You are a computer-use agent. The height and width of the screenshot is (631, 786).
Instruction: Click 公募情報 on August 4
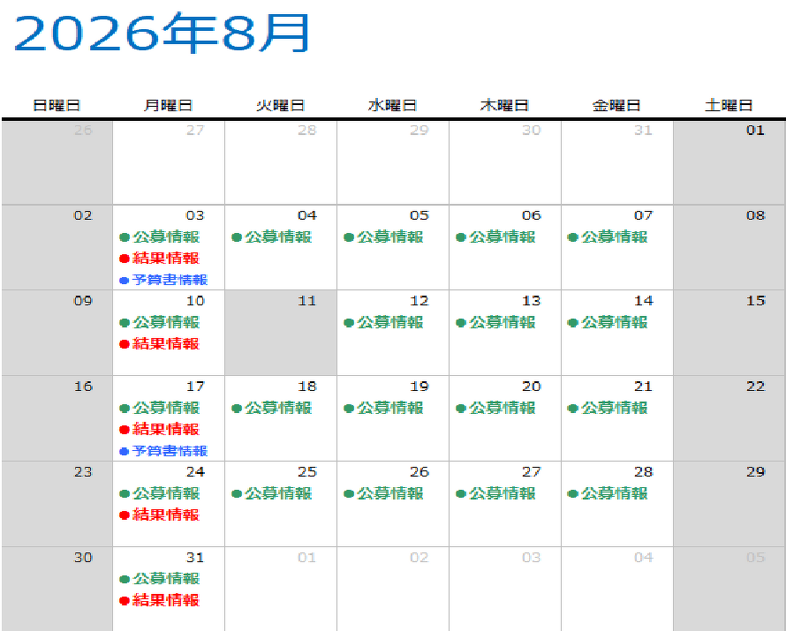pyautogui.click(x=278, y=237)
